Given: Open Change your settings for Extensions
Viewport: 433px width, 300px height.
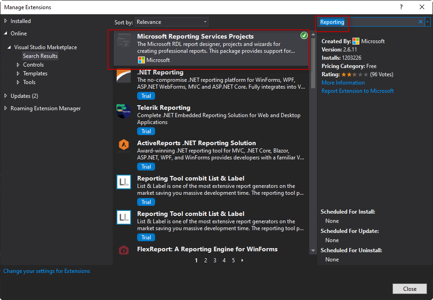Looking at the screenshot, I should point(46,271).
